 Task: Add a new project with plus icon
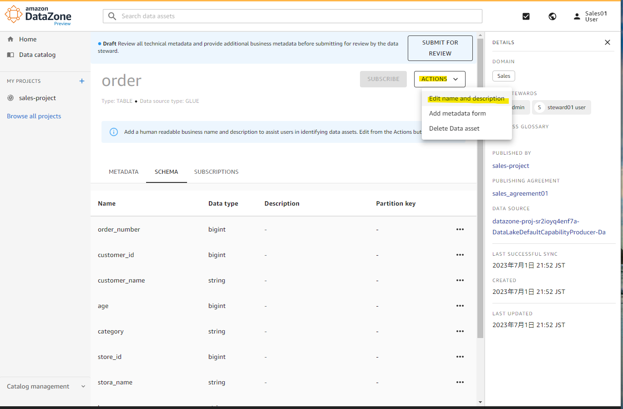click(x=82, y=81)
